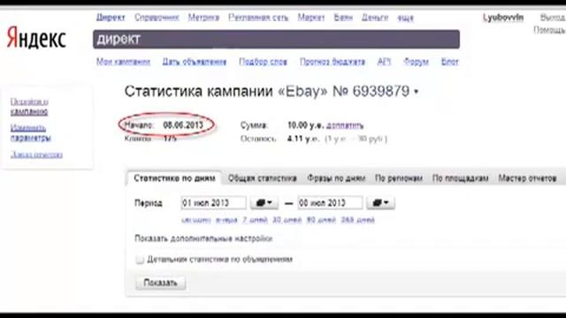Open Фразы по дням tab
Viewport: 566px width, 318px height.
pyautogui.click(x=336, y=178)
